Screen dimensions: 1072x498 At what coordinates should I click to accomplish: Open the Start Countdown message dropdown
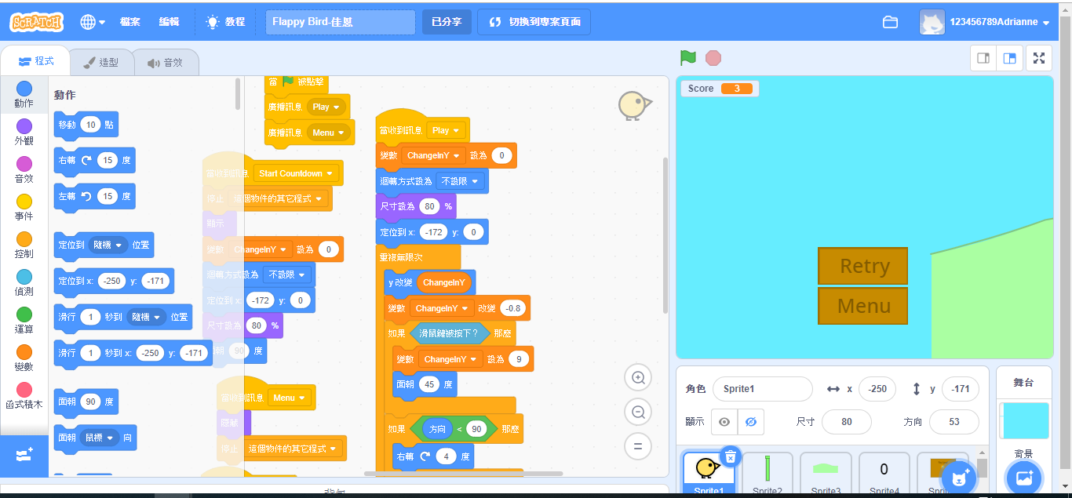pyautogui.click(x=296, y=173)
